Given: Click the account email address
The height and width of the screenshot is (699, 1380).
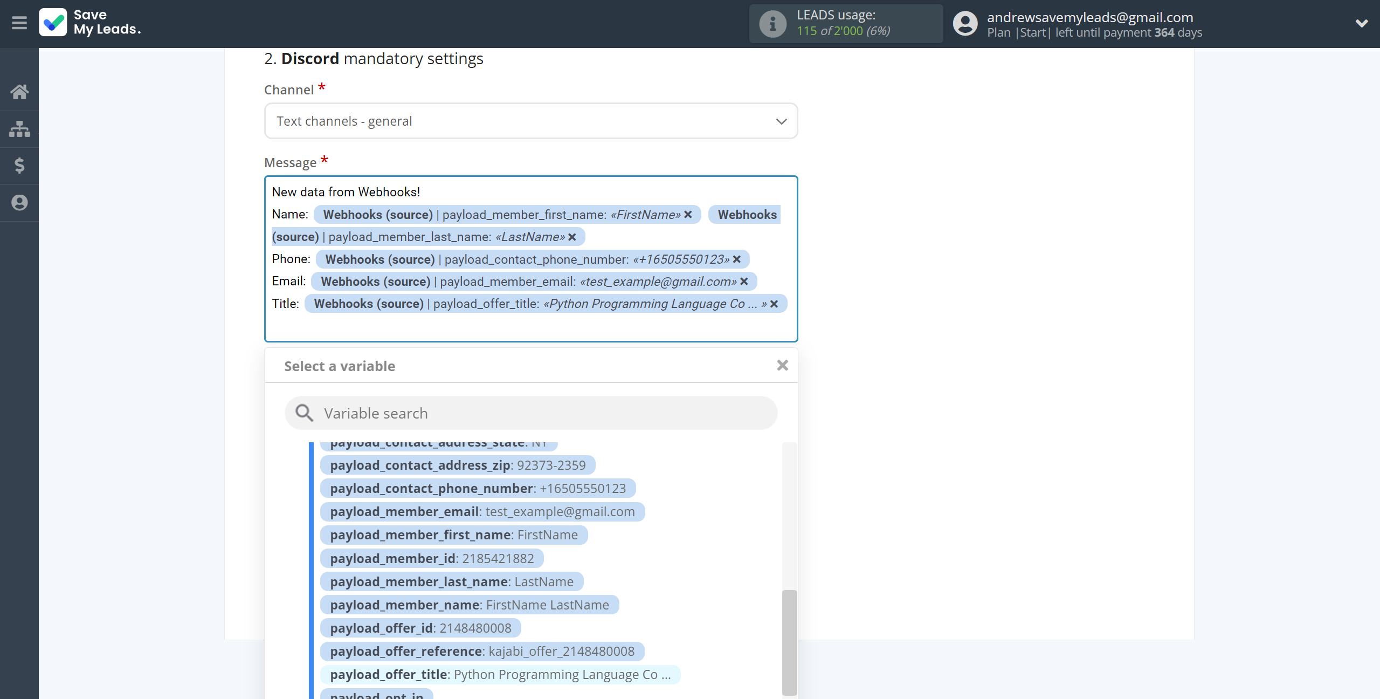Looking at the screenshot, I should click(x=1090, y=17).
